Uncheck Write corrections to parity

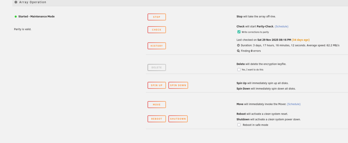tap(239, 32)
